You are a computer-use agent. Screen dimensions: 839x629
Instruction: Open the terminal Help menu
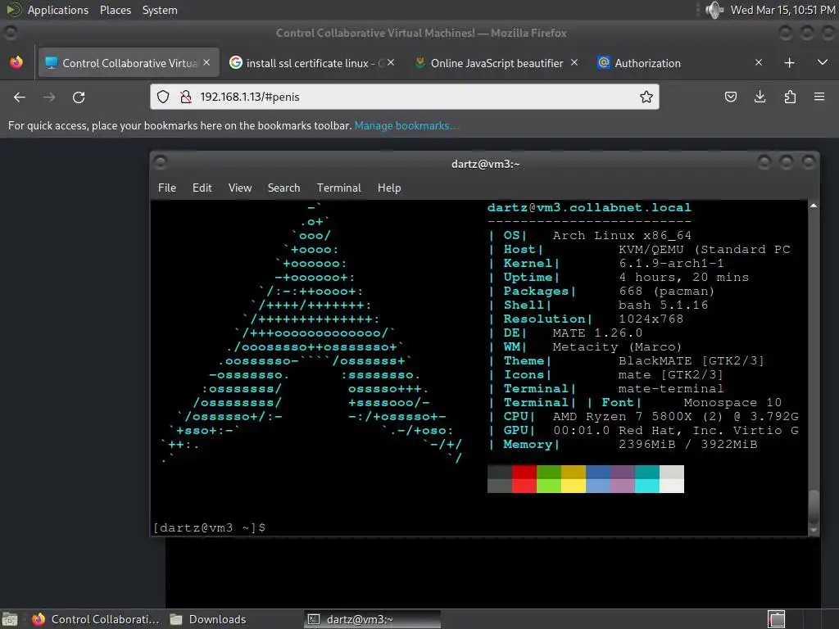pyautogui.click(x=389, y=188)
